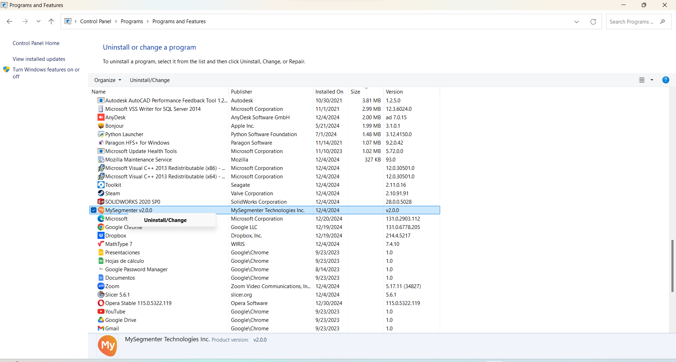676x362 pixels.
Task: Open the Steam application icon
Action: click(101, 193)
